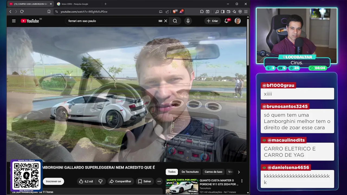Open options menu for Porsche 911 video
Image resolution: width=347 pixels, height=195 pixels.
[x=242, y=181]
